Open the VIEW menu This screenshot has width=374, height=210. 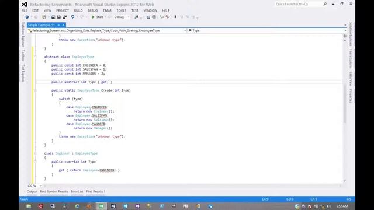point(47,10)
